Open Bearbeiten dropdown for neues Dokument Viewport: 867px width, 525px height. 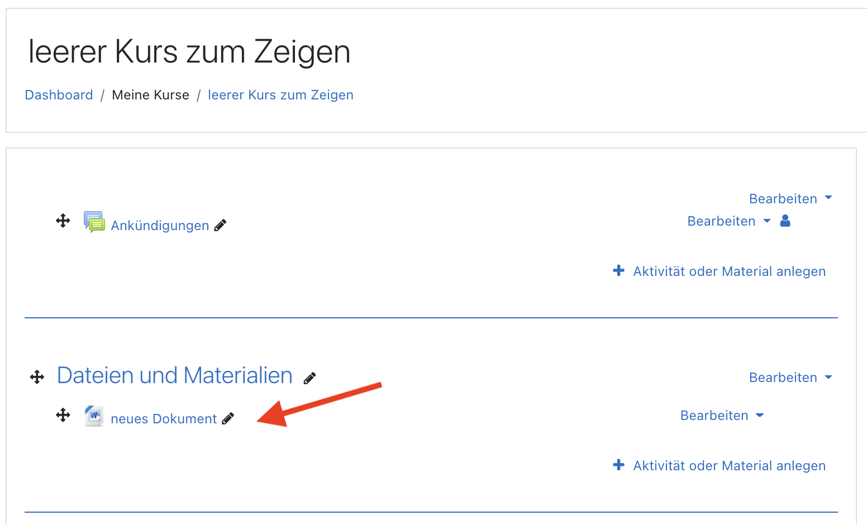(x=722, y=416)
